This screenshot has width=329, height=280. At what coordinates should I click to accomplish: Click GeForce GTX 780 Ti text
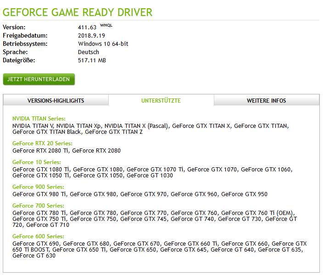[x=39, y=213]
